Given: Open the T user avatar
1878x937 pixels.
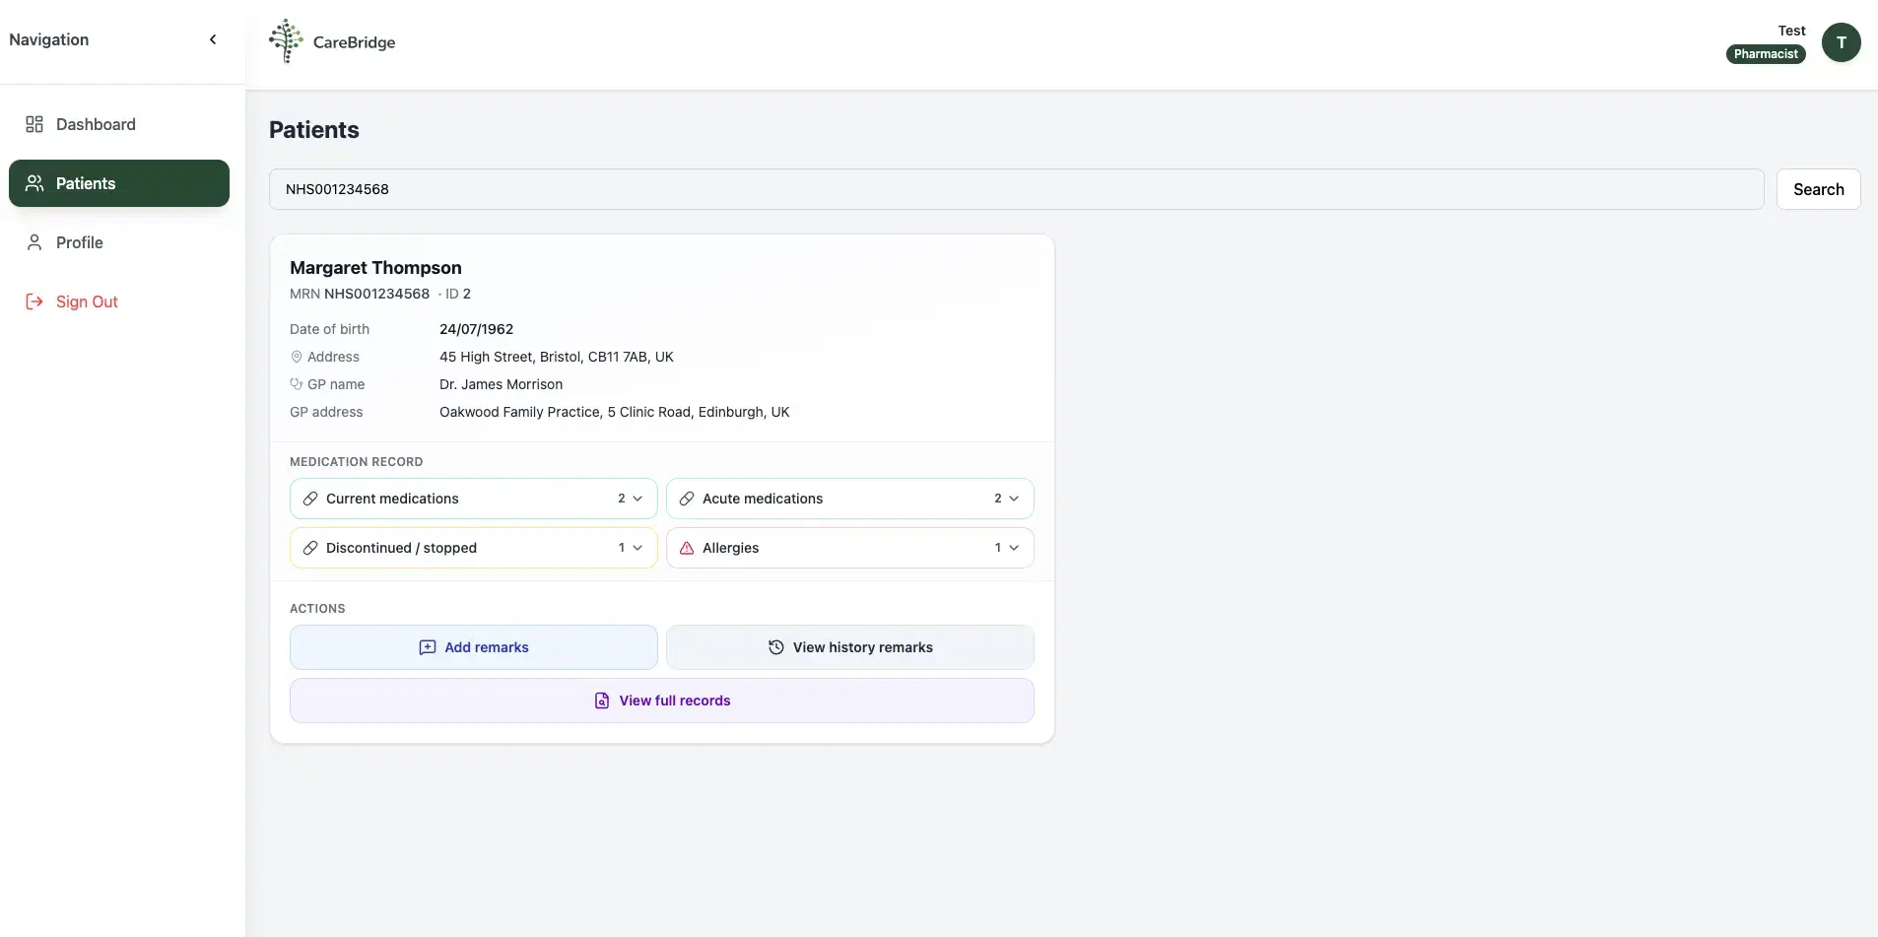Looking at the screenshot, I should coord(1841,42).
